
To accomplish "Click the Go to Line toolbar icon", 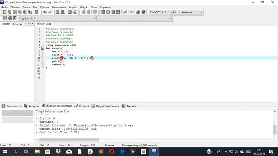I will 75,12.
